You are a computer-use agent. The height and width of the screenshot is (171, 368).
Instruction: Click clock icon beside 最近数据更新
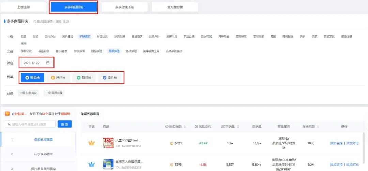pos(35,22)
